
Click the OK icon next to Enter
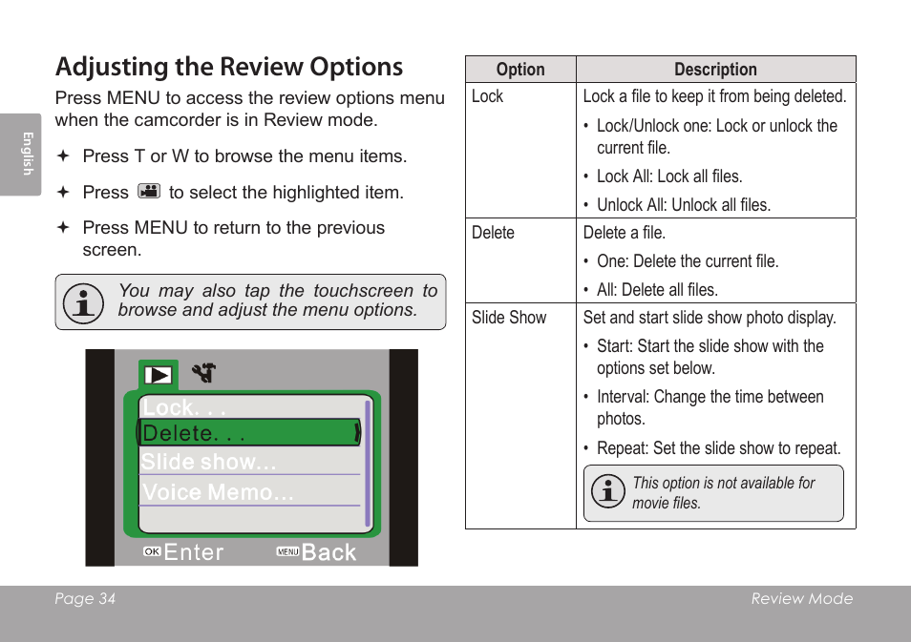[152, 551]
